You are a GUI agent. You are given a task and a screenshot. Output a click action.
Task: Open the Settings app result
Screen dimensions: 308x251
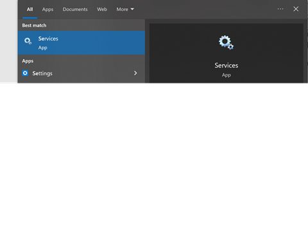pyautogui.click(x=81, y=73)
